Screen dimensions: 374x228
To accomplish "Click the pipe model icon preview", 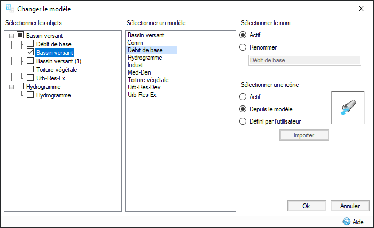I will (x=348, y=107).
